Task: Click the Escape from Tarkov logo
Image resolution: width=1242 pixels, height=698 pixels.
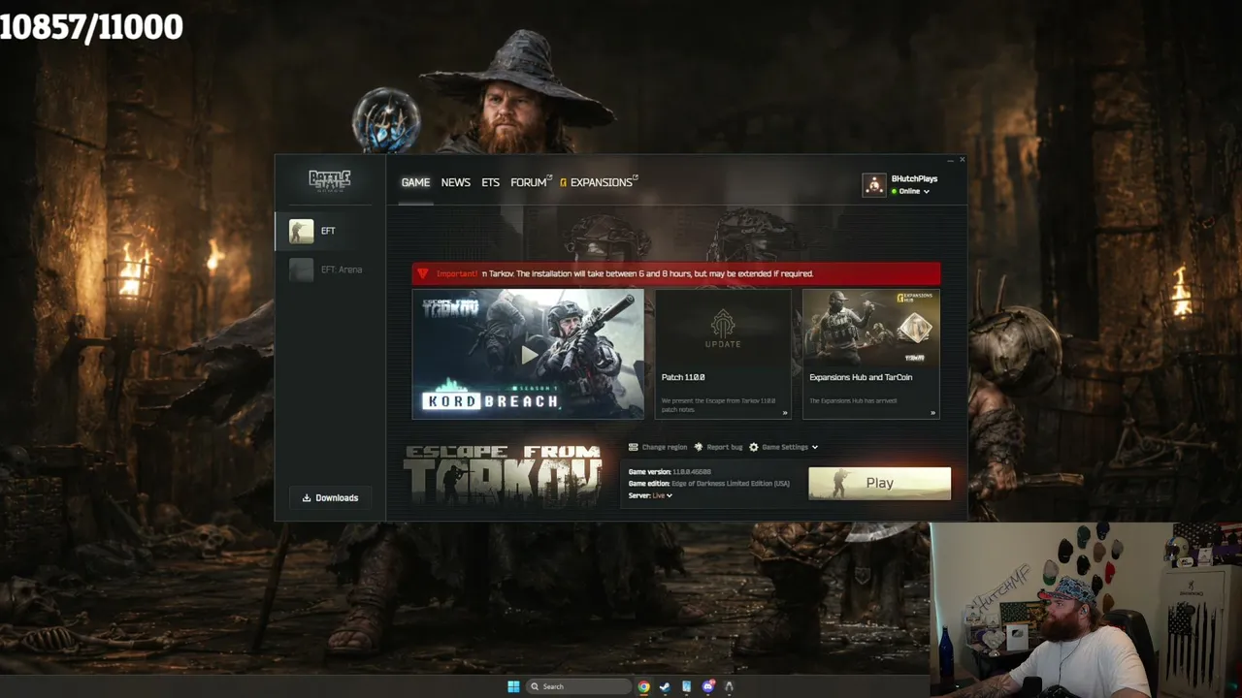Action: click(x=503, y=474)
